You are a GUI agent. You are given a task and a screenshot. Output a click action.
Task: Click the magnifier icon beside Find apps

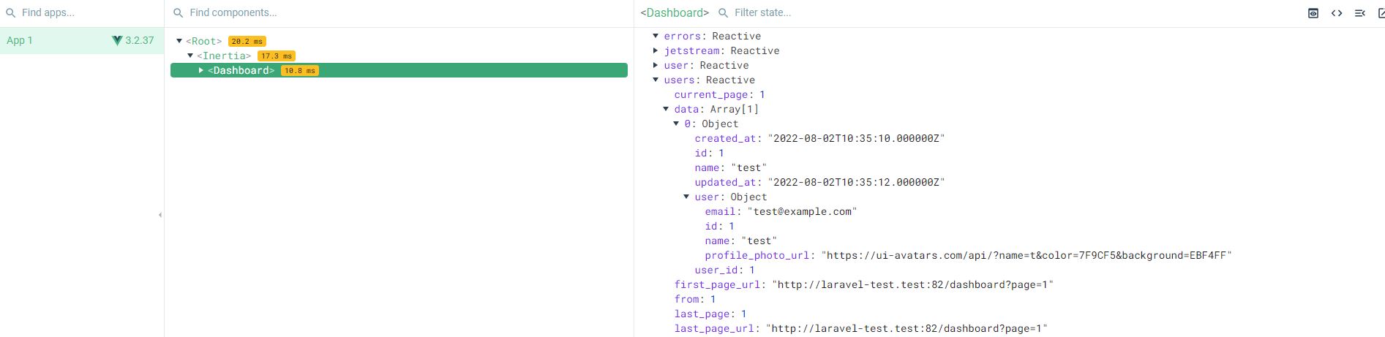tap(10, 13)
